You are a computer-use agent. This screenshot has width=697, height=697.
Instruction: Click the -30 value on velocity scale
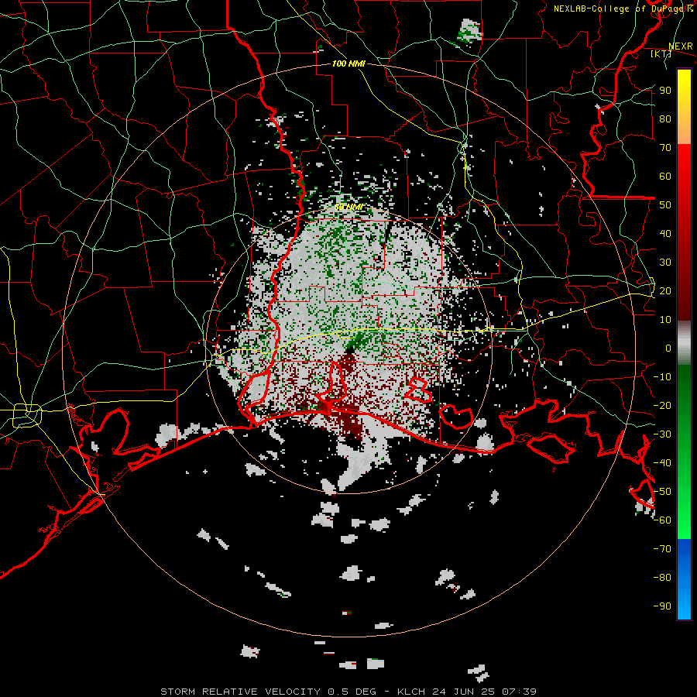[x=662, y=434]
